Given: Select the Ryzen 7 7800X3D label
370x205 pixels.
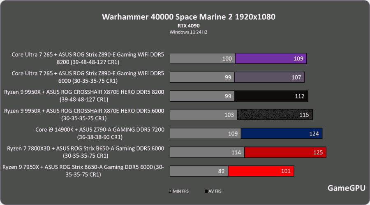Looking at the screenshot, I should click(86, 152).
